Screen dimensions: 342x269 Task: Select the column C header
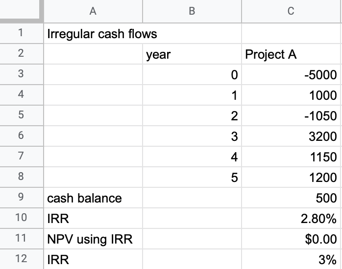pyautogui.click(x=291, y=11)
